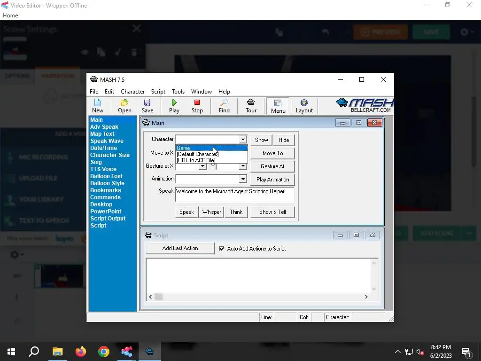Open a script with the Open toolbar icon
Screen dimensions: 481x361
click(124, 106)
